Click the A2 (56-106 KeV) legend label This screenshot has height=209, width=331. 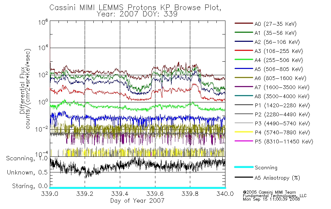[x=277, y=42]
